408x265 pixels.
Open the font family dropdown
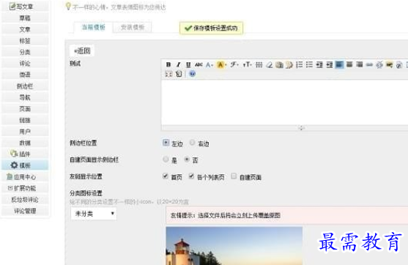tap(234, 64)
